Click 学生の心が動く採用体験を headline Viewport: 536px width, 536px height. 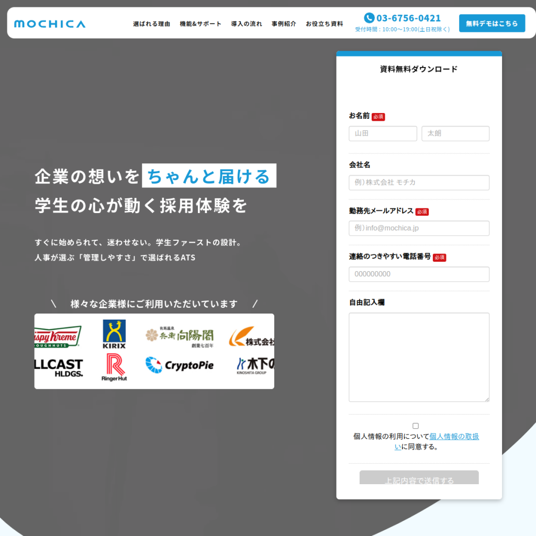pyautogui.click(x=141, y=205)
